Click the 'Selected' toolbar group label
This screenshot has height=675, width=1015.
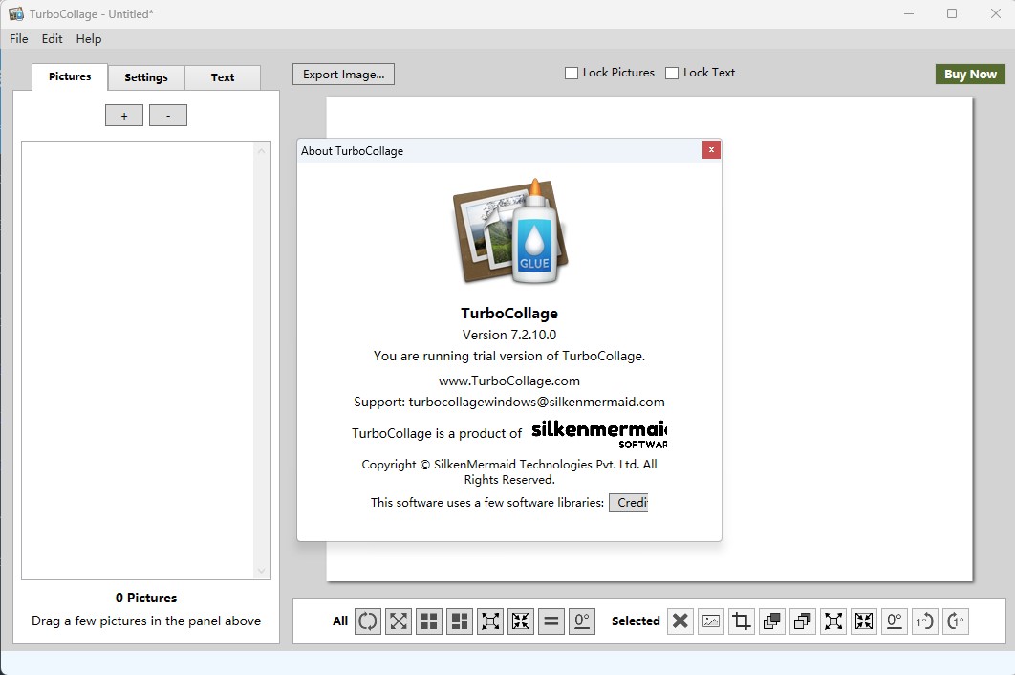pyautogui.click(x=636, y=621)
